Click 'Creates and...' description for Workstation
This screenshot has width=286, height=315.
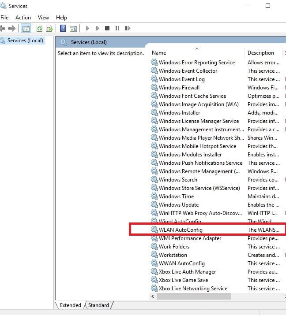pyautogui.click(x=263, y=255)
